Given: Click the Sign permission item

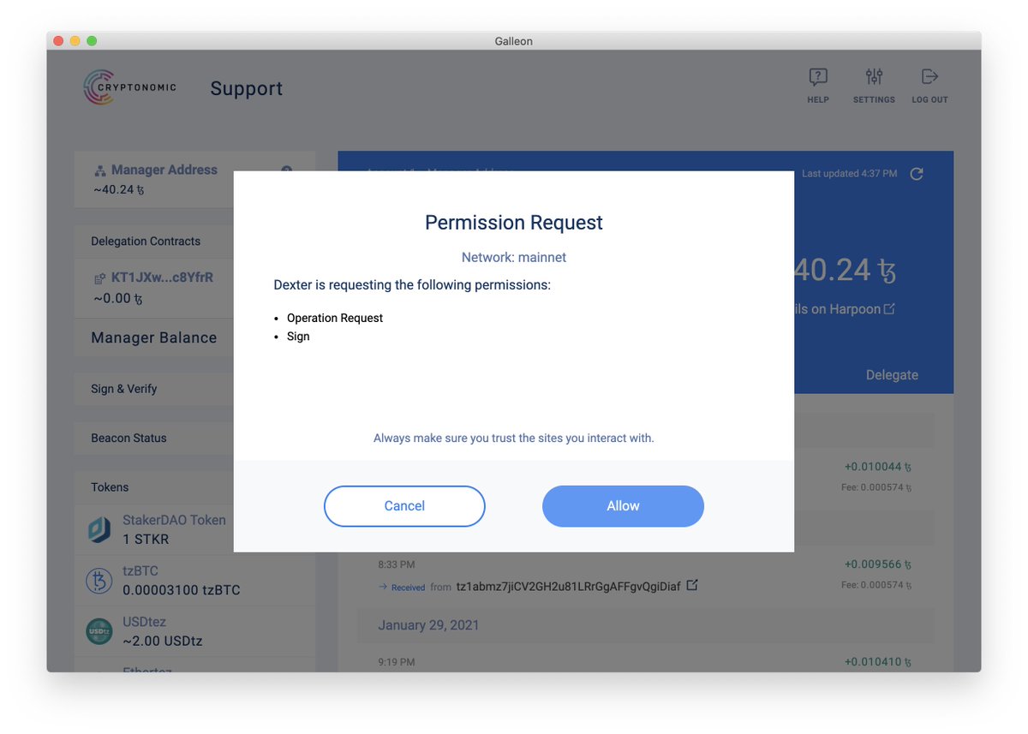Looking at the screenshot, I should tap(298, 337).
